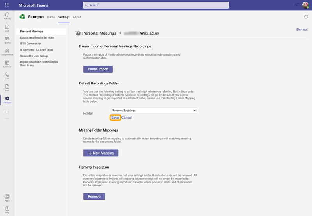
Task: Open the settings and more menu in the title bar
Action: 296,5
